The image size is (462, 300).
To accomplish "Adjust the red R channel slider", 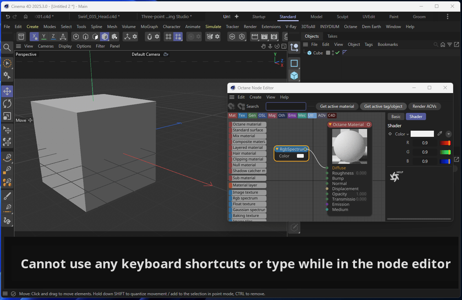I will pyautogui.click(x=445, y=143).
